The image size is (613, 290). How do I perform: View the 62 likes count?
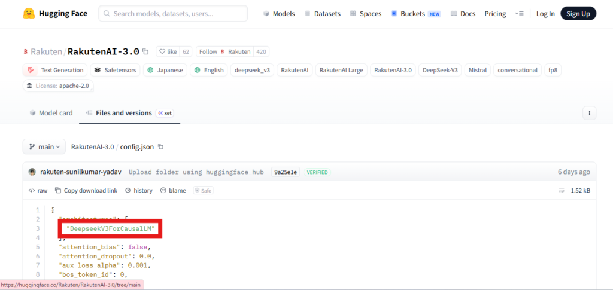click(186, 51)
